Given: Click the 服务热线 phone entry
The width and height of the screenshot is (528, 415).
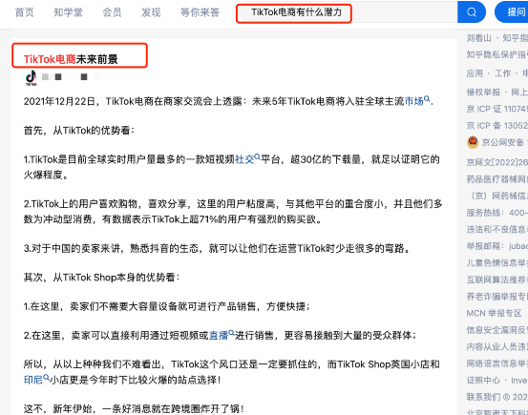Looking at the screenshot, I should pos(497,213).
